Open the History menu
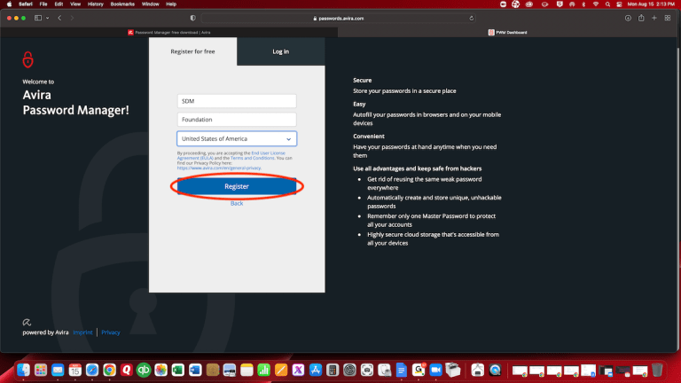 point(96,4)
